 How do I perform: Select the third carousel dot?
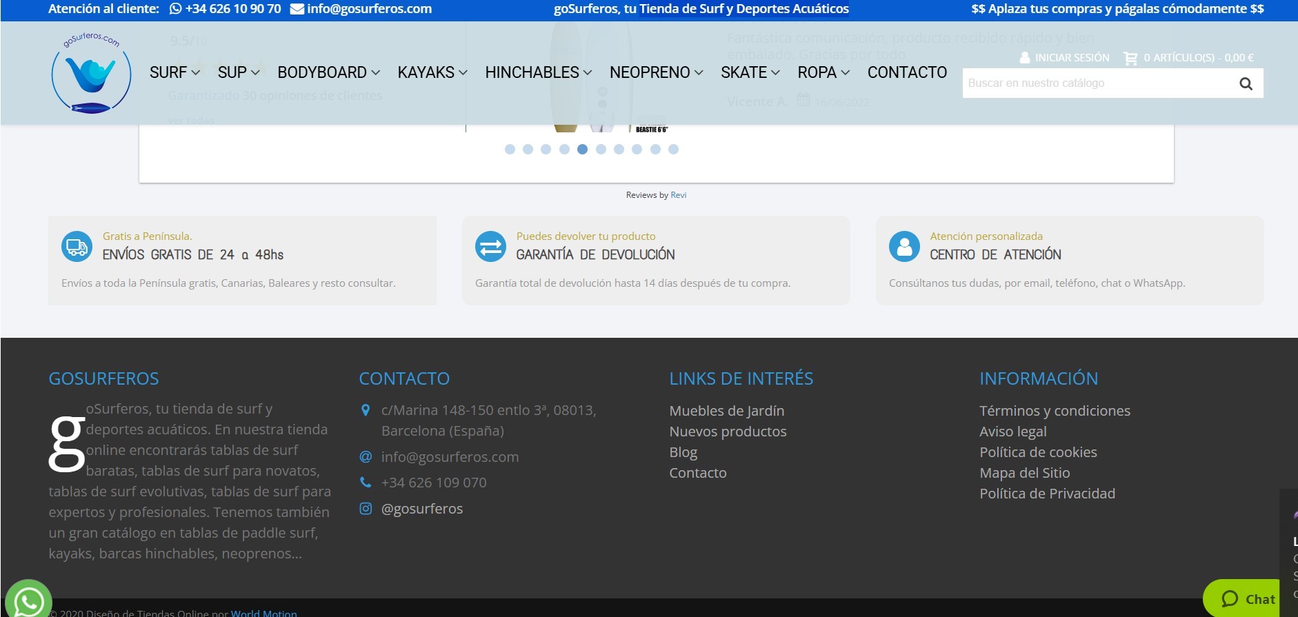[x=546, y=149]
